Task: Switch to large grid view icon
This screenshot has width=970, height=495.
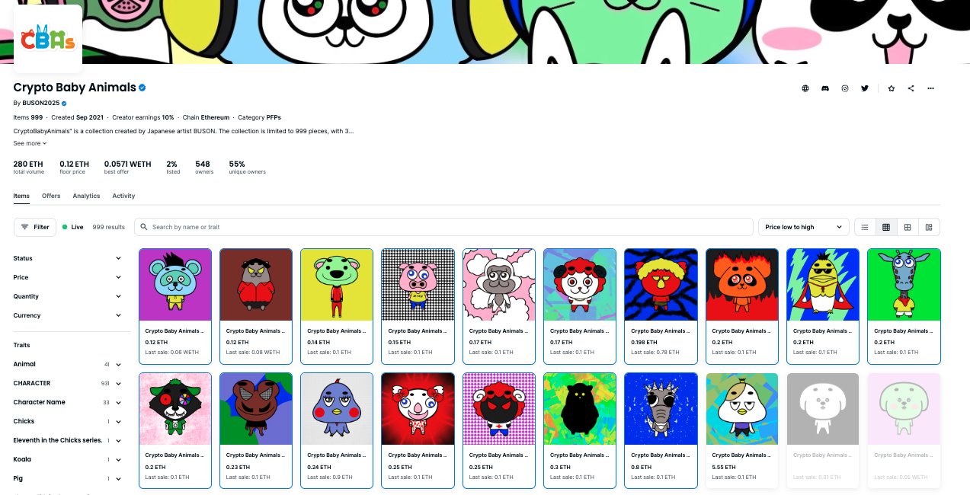Action: (x=908, y=227)
